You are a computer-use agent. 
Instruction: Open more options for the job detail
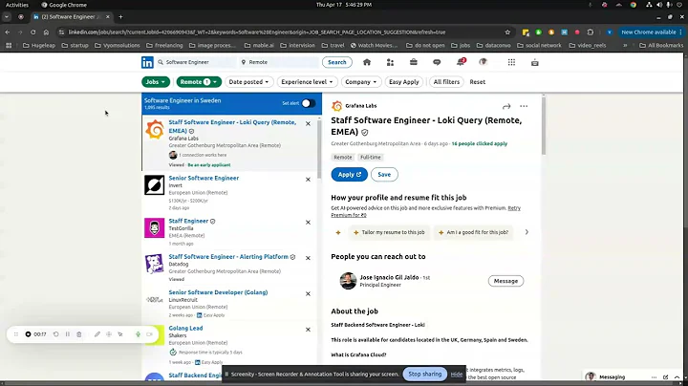click(x=524, y=106)
